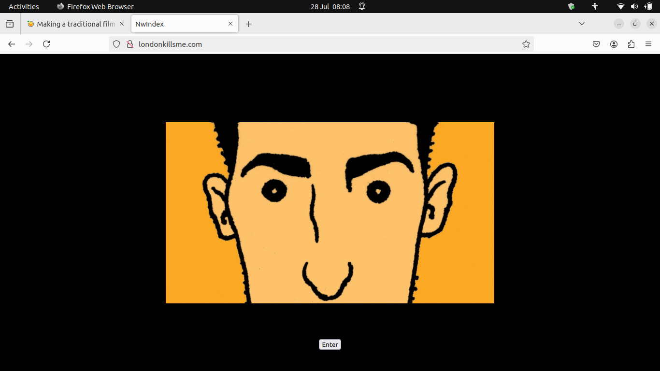Click the notification bell icon
Viewport: 660px width, 371px height.
362,6
